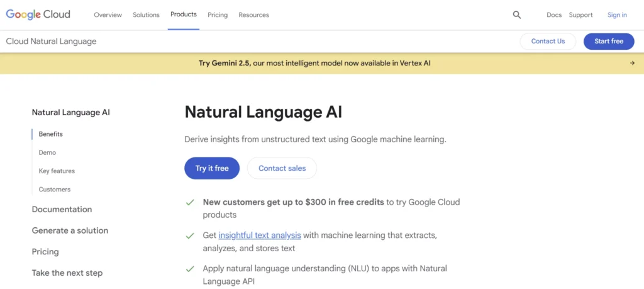Image resolution: width=644 pixels, height=289 pixels.
Task: Open Documentation in the side navigation
Action: [x=62, y=209]
